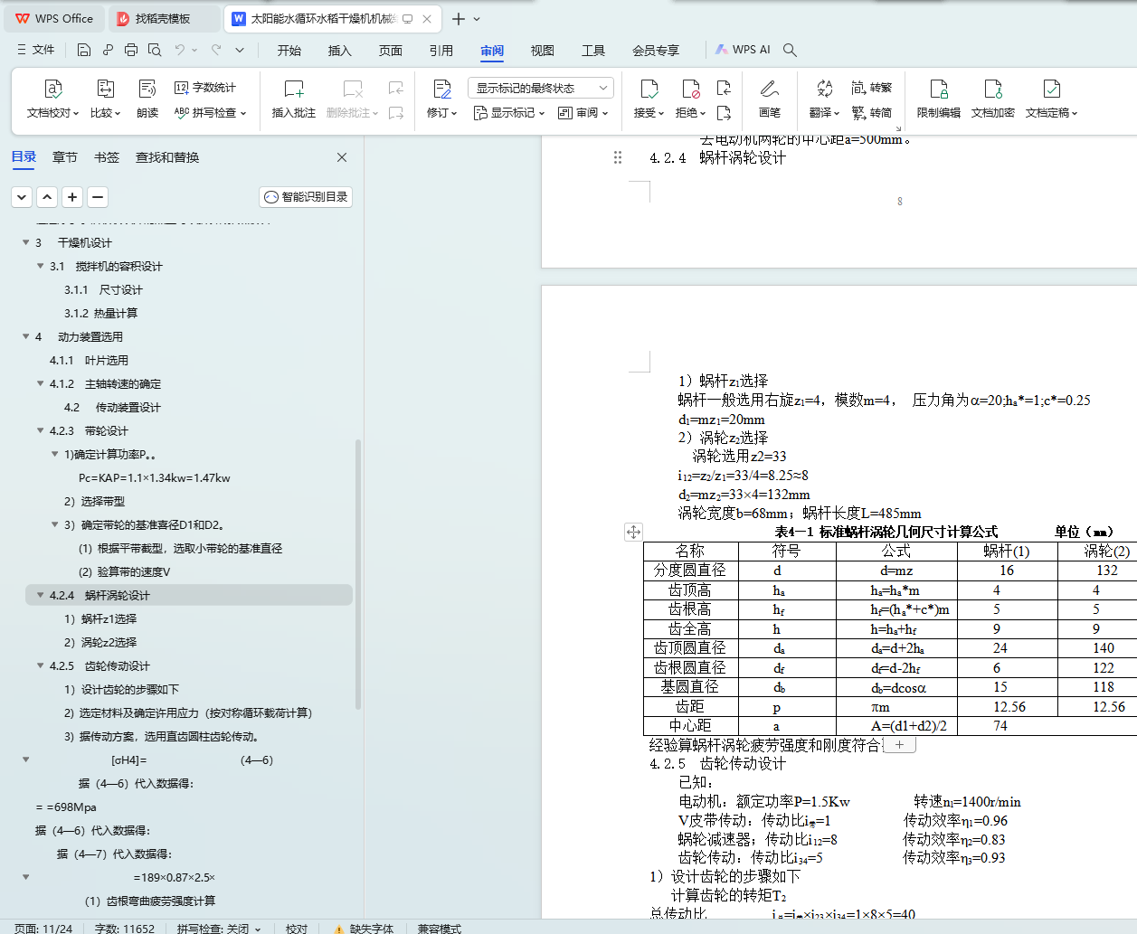This screenshot has height=934, width=1137.
Task: Click the 智能识别目录 button
Action: click(306, 196)
